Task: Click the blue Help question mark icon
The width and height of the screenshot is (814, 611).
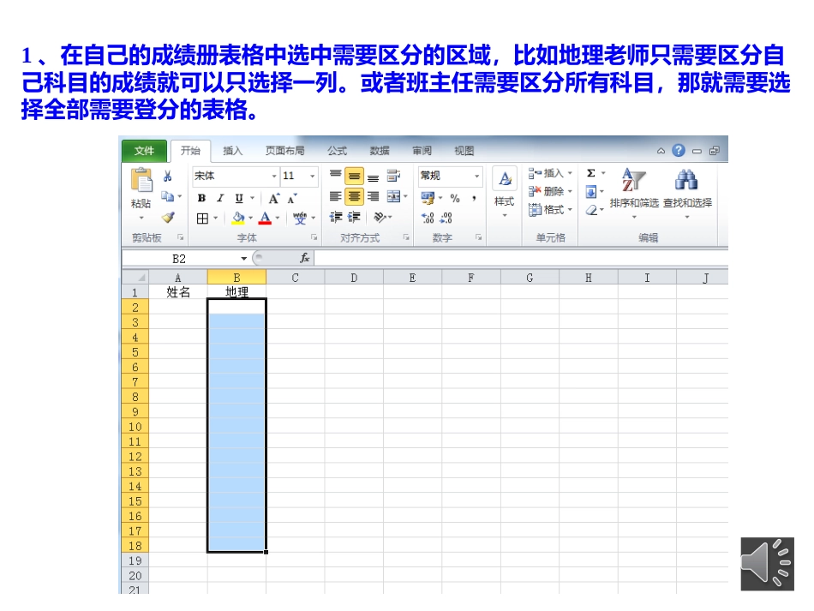Action: pyautogui.click(x=678, y=151)
